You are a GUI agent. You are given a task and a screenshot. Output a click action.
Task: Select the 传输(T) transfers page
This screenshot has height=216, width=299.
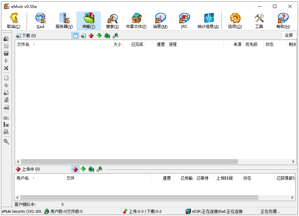(89, 21)
